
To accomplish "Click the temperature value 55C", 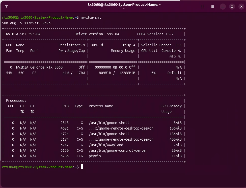I will [x=21, y=73].
